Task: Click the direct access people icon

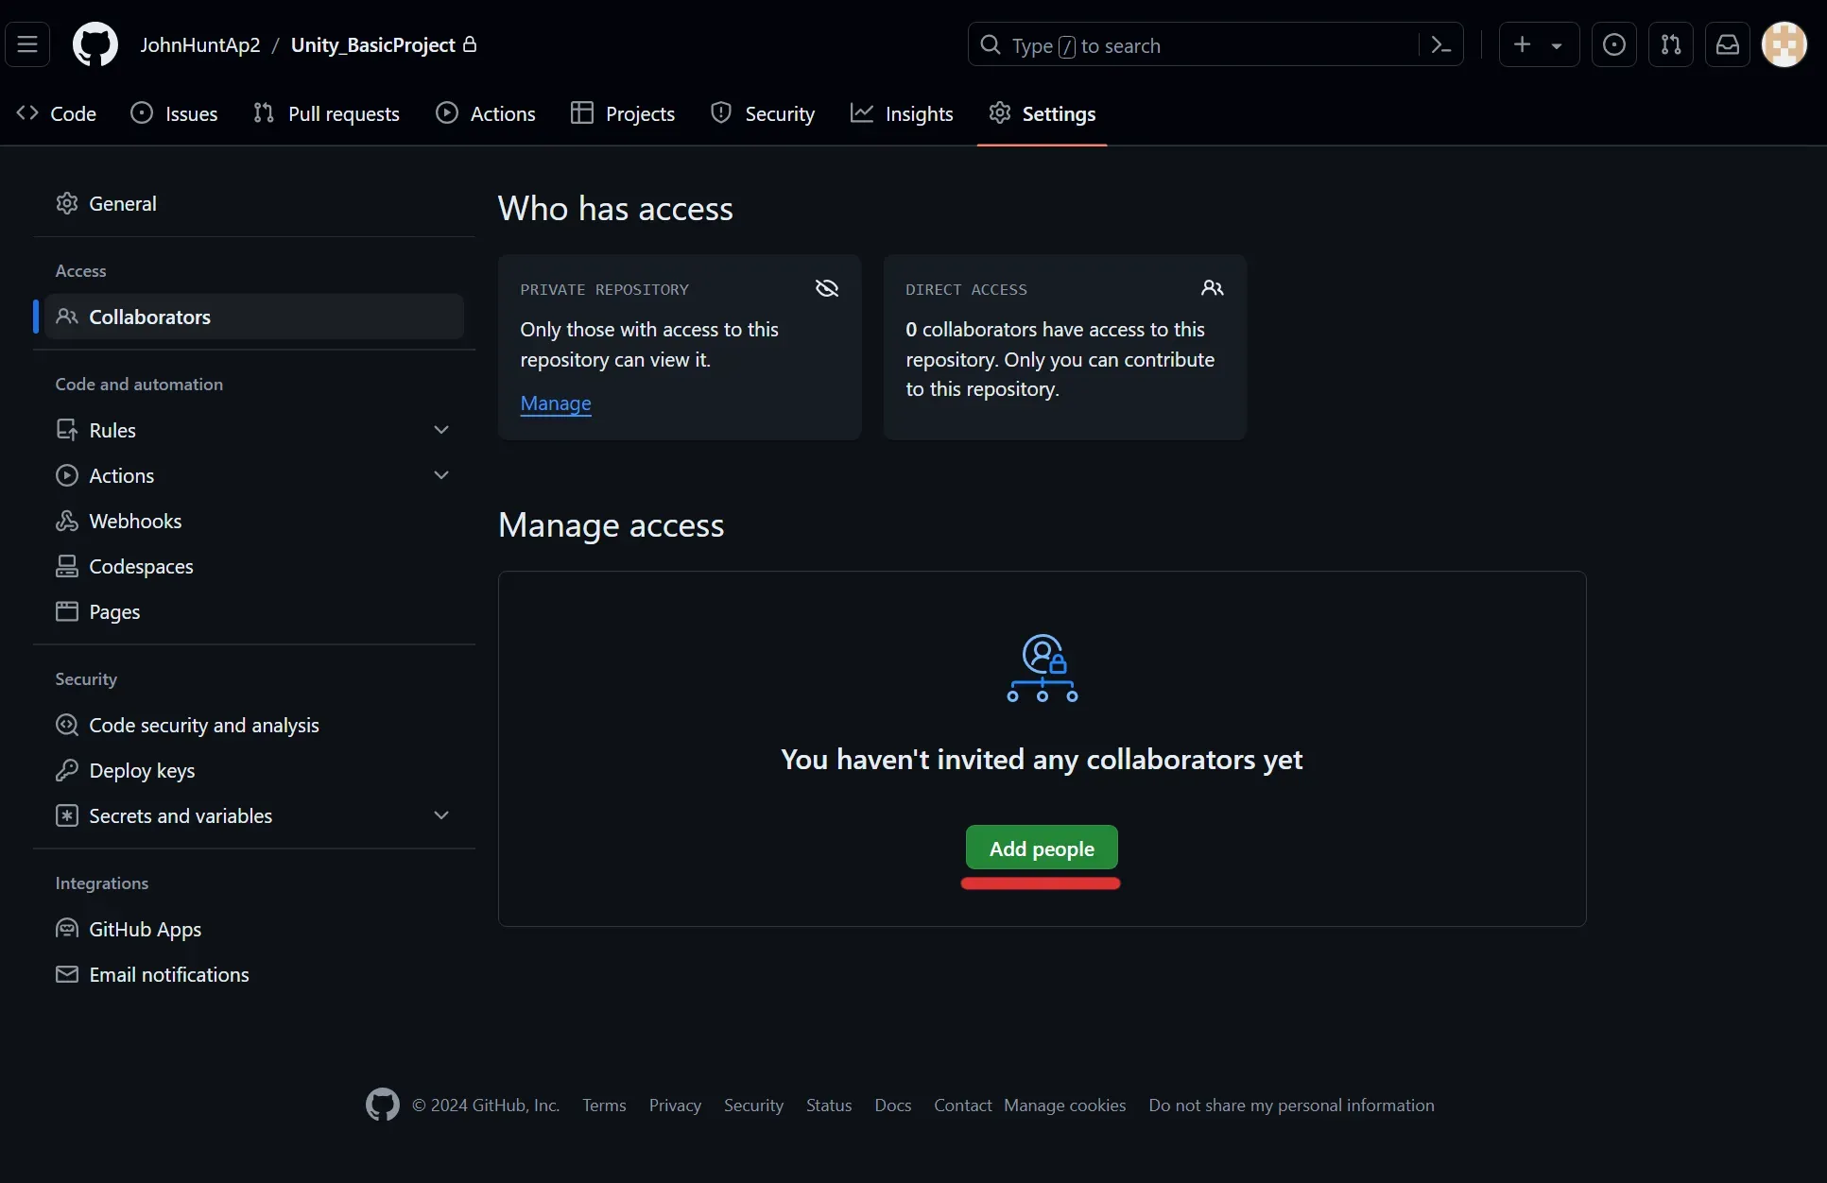Action: click(x=1212, y=287)
